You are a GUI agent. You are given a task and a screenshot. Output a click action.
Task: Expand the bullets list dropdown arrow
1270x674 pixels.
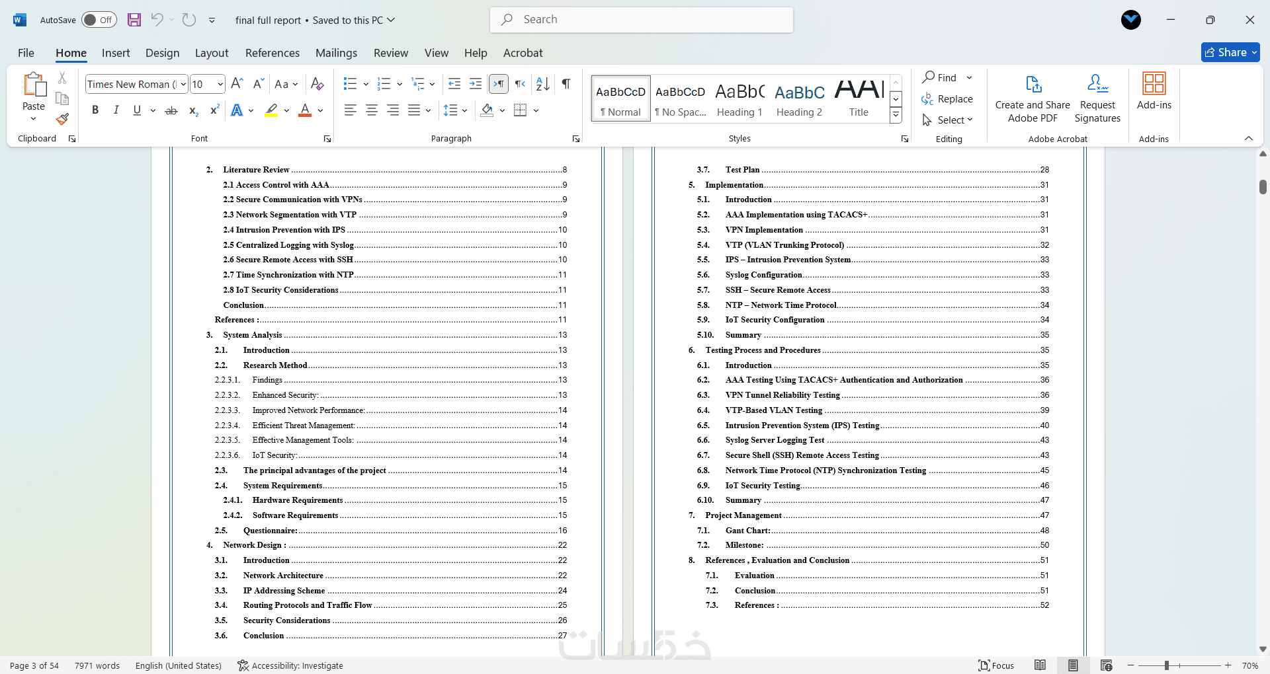[x=366, y=84]
